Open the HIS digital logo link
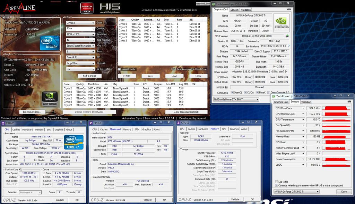 pyautogui.click(x=110, y=8)
